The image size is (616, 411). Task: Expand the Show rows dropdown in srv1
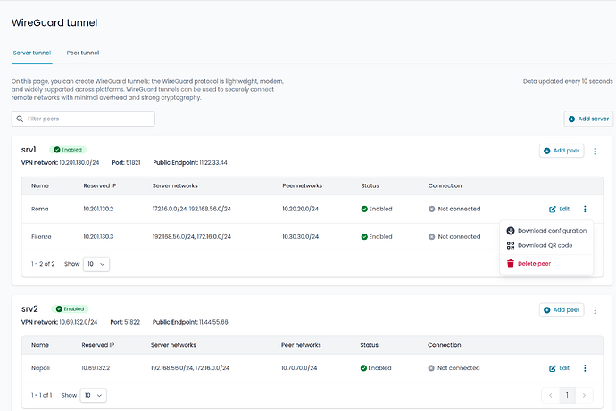pyautogui.click(x=96, y=264)
